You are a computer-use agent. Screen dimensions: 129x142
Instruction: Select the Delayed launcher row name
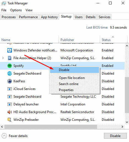pos(26,104)
